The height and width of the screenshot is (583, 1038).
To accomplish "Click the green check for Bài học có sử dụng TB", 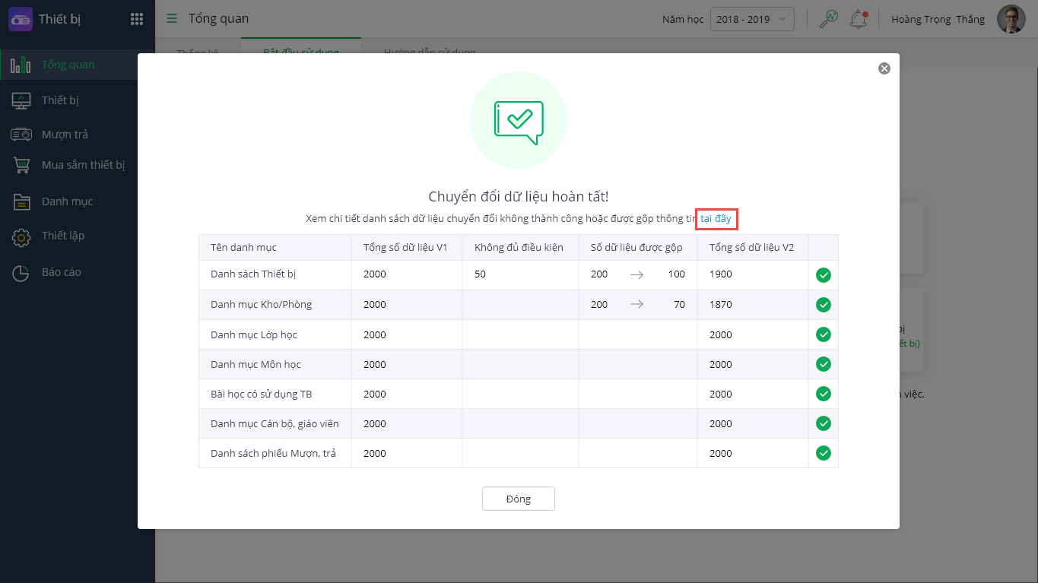I will pyautogui.click(x=823, y=394).
